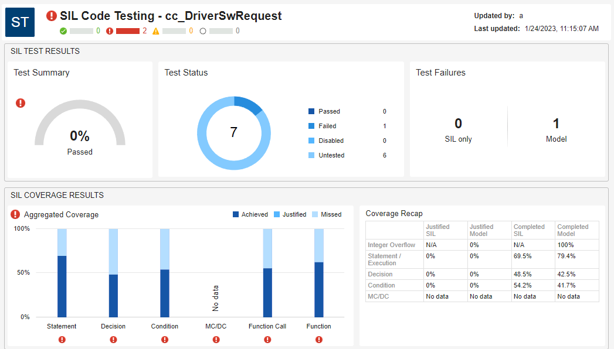Click the red failed status icon in header
The height and width of the screenshot is (349, 614).
tap(110, 31)
